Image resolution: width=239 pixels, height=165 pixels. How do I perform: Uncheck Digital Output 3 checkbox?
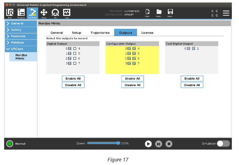pyautogui.click(x=70, y=63)
